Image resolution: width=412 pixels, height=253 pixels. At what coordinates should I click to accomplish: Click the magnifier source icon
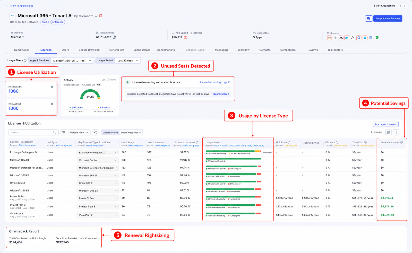[353, 38]
